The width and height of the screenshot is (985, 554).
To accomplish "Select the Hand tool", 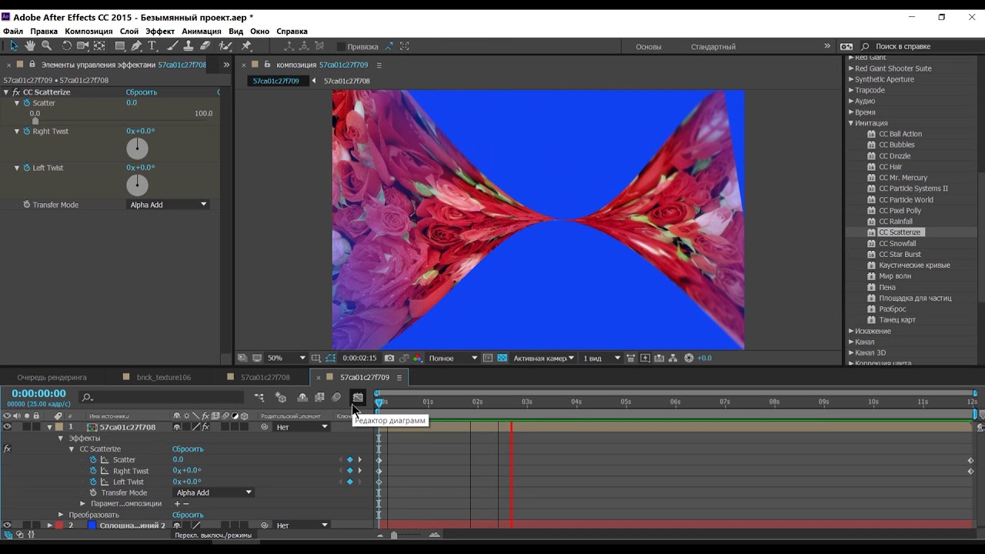I will click(30, 46).
